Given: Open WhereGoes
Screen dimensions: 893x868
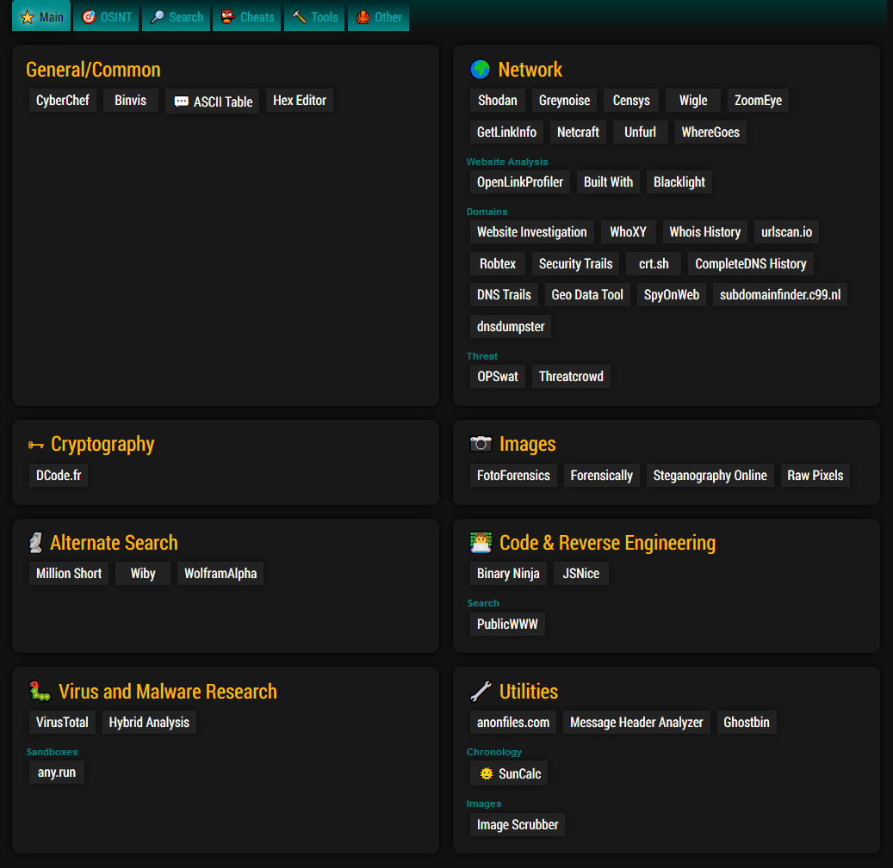Looking at the screenshot, I should [x=710, y=132].
